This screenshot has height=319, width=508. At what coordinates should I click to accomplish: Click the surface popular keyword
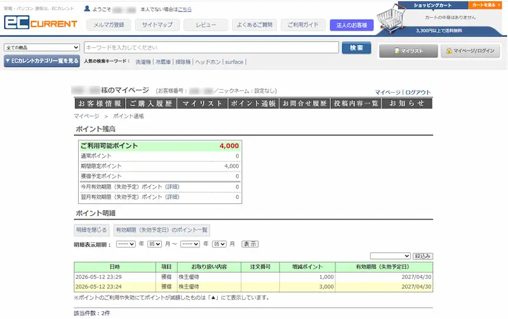[x=234, y=62]
